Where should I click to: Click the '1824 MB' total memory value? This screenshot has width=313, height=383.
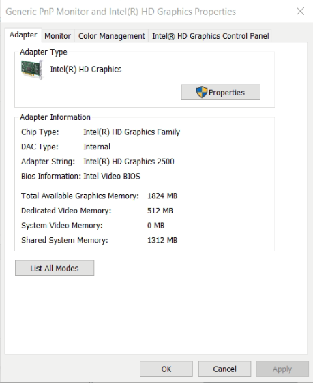[x=162, y=196]
